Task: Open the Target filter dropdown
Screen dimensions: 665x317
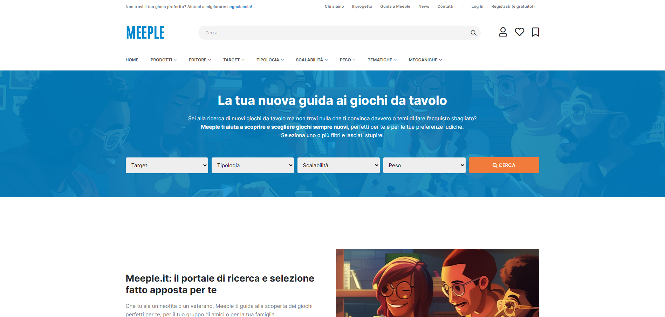Action: point(167,165)
